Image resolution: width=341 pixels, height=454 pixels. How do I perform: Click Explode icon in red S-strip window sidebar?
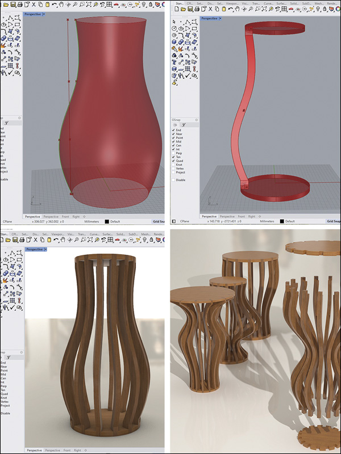point(181,49)
